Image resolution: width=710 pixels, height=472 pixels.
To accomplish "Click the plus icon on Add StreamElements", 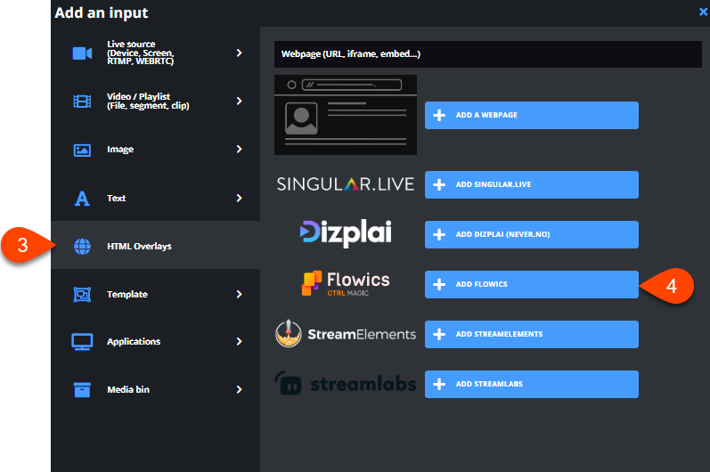I will point(439,334).
